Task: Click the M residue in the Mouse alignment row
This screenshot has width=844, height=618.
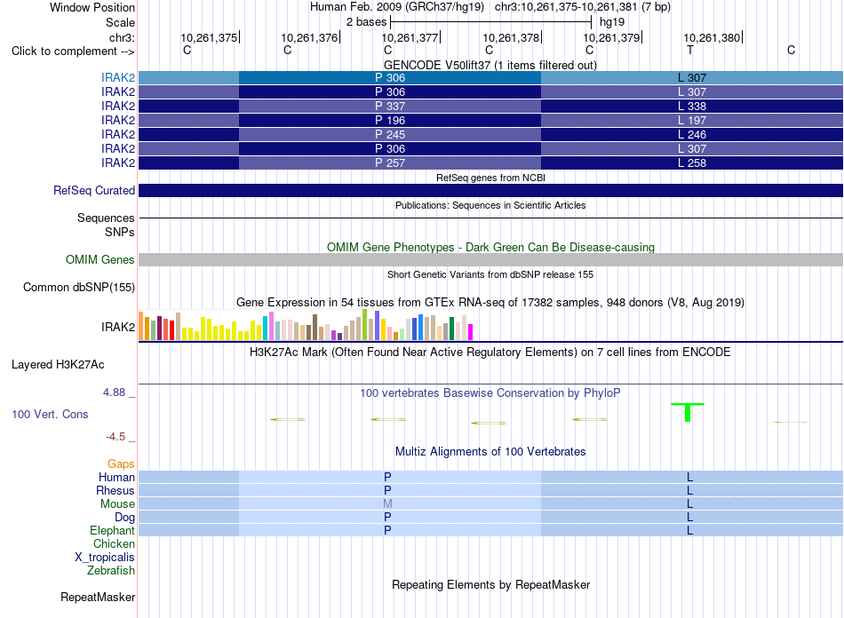Action: tap(387, 504)
